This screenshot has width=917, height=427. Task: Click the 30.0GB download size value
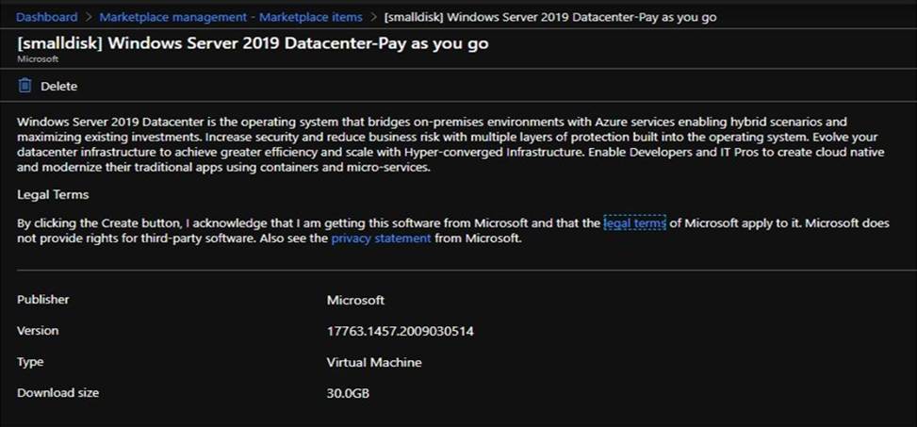[348, 393]
